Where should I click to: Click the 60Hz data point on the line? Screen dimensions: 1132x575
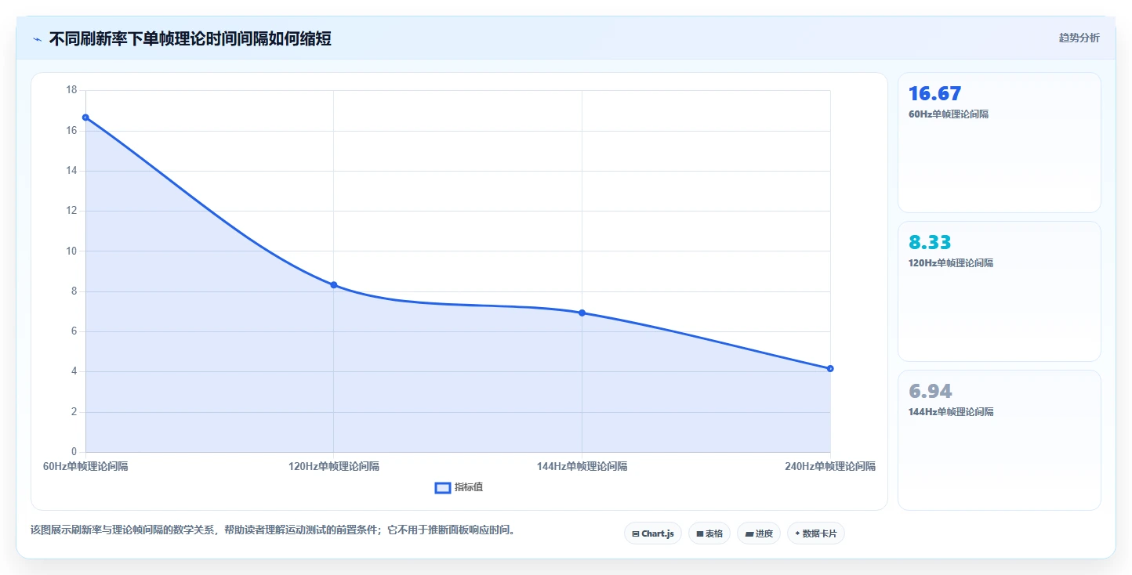(x=85, y=118)
